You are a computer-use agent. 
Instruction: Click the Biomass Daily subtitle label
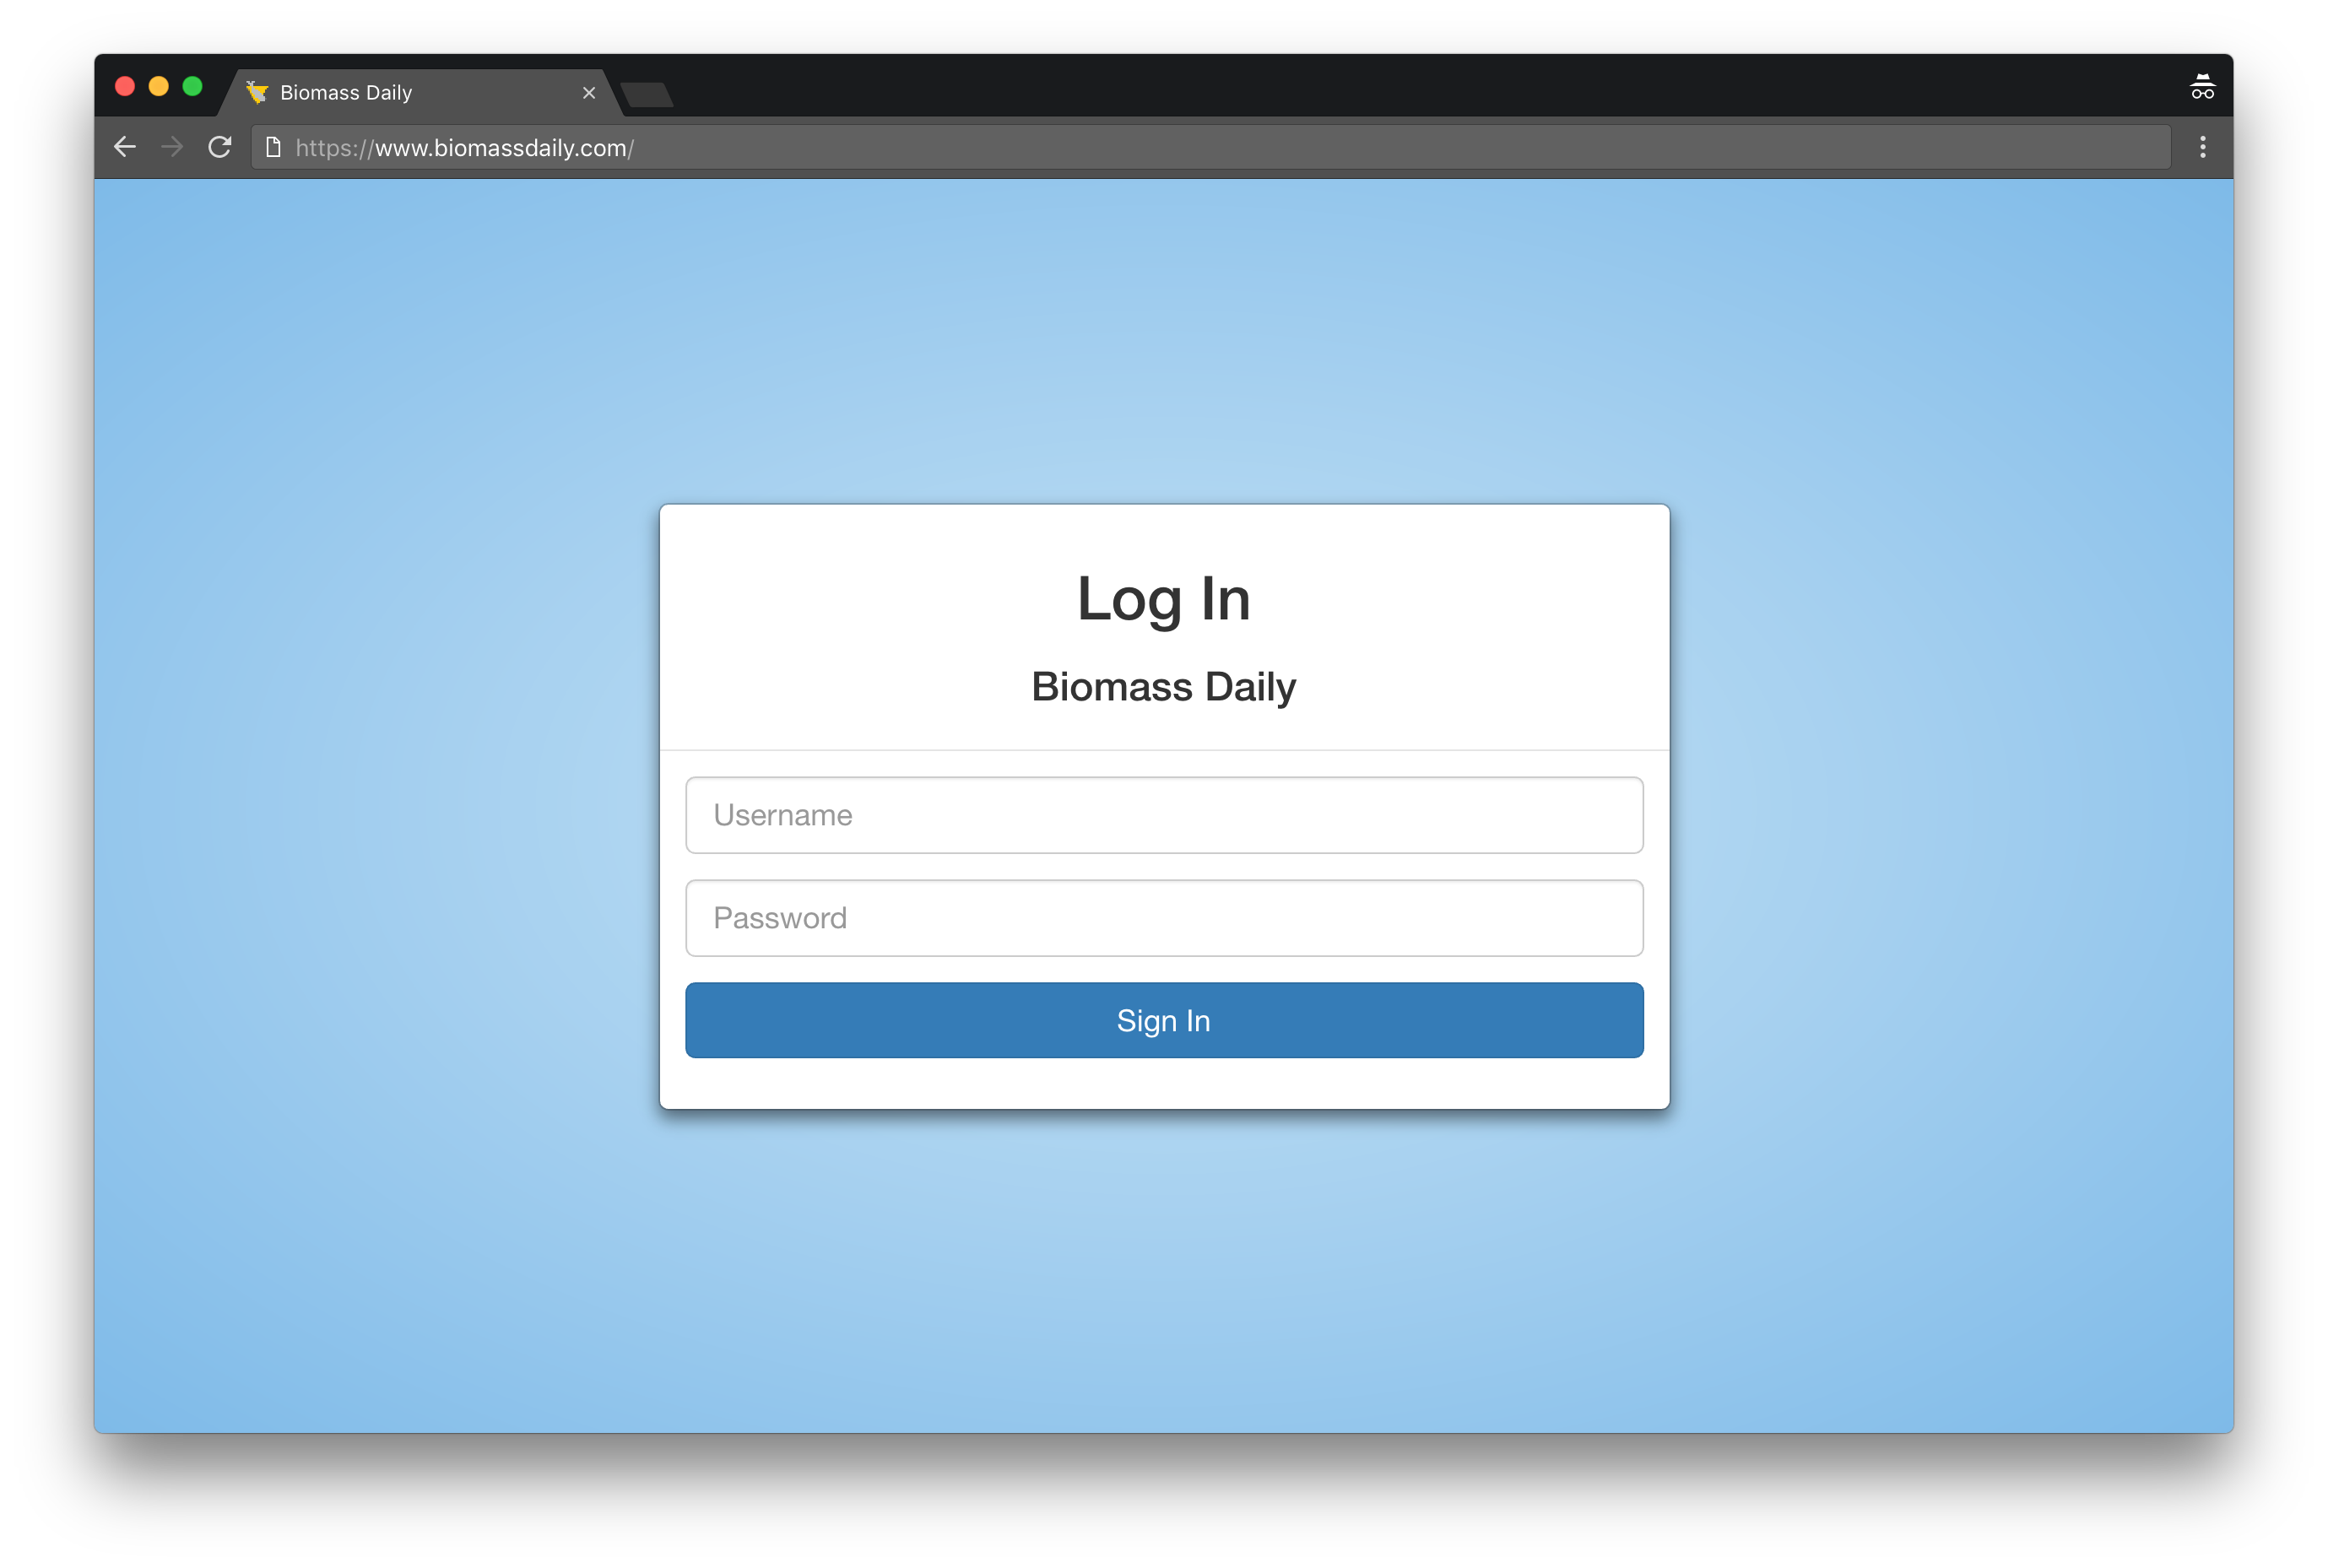point(1164,686)
